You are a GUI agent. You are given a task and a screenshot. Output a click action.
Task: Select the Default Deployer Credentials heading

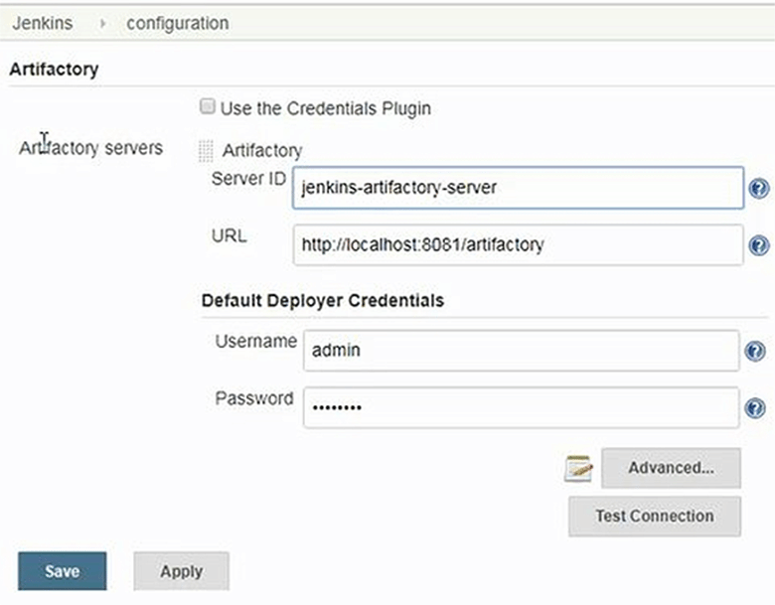[x=323, y=301]
